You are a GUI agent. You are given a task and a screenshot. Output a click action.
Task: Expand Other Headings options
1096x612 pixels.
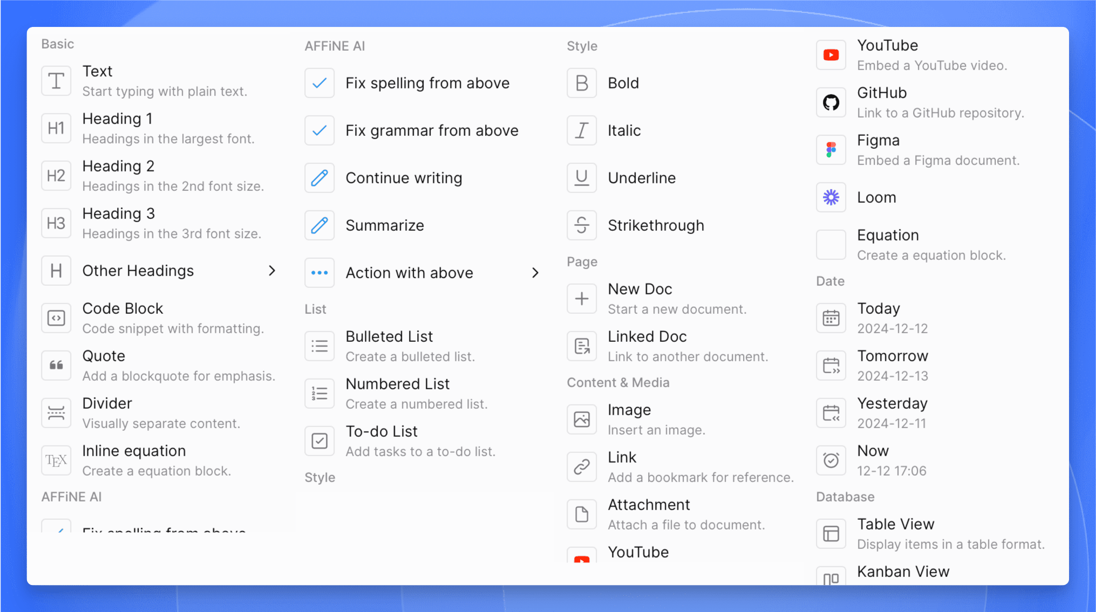(272, 271)
